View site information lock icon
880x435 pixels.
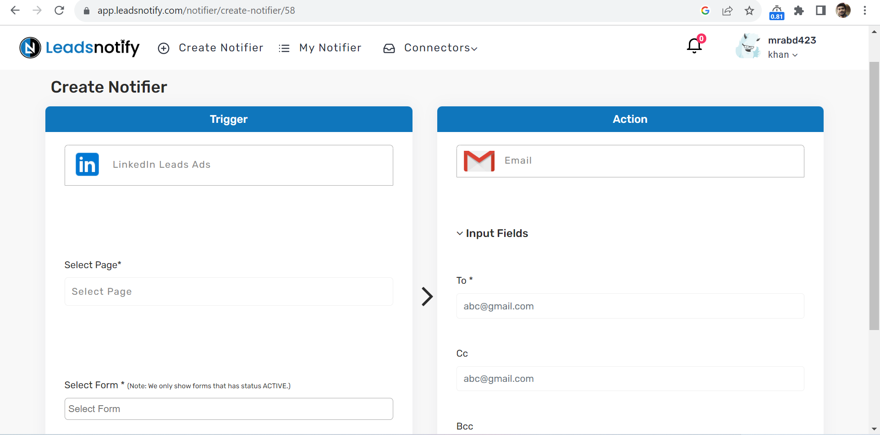pyautogui.click(x=86, y=11)
